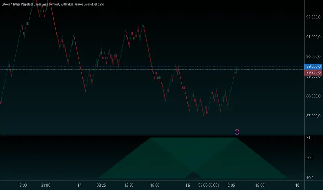The image size is (323, 190).
Task: Click the 88.000,0 price axis label
Action: pyautogui.click(x=313, y=96)
